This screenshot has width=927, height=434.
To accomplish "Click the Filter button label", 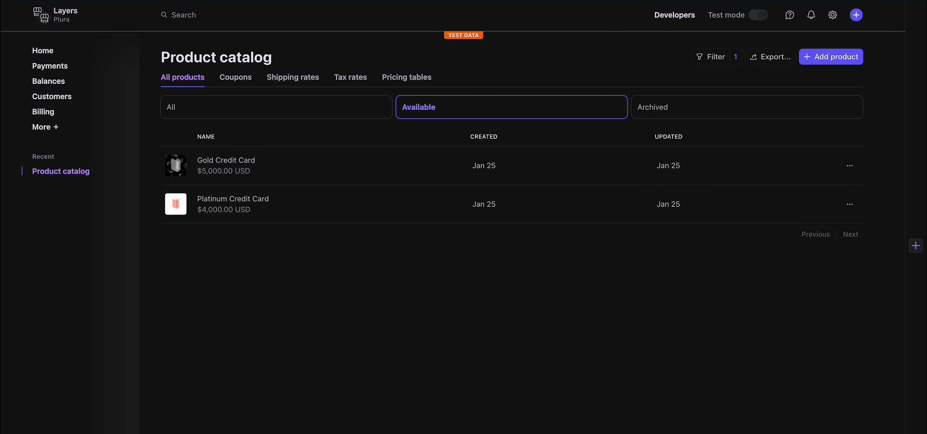I will click(716, 57).
